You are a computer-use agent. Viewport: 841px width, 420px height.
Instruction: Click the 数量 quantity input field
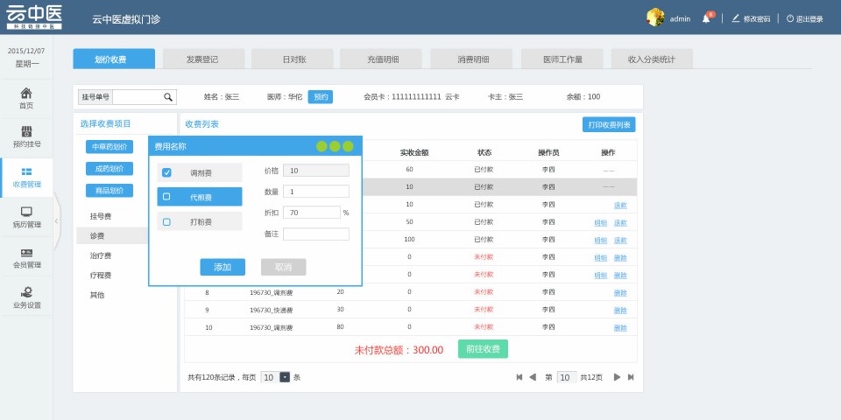(315, 192)
